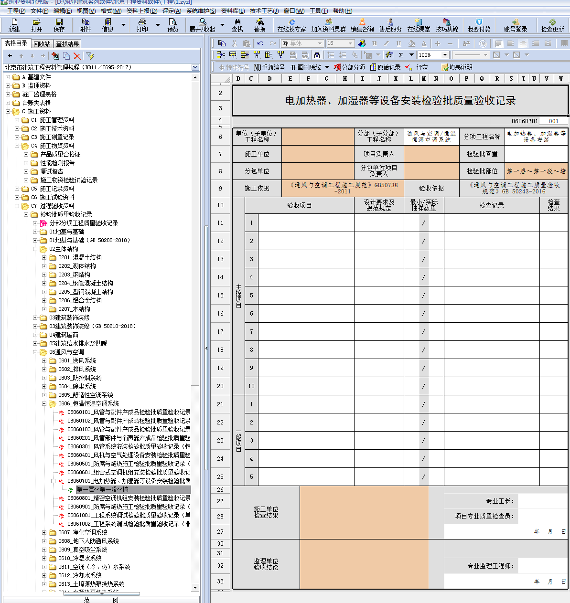Click the undo icon in editing toolbar

pos(260,43)
